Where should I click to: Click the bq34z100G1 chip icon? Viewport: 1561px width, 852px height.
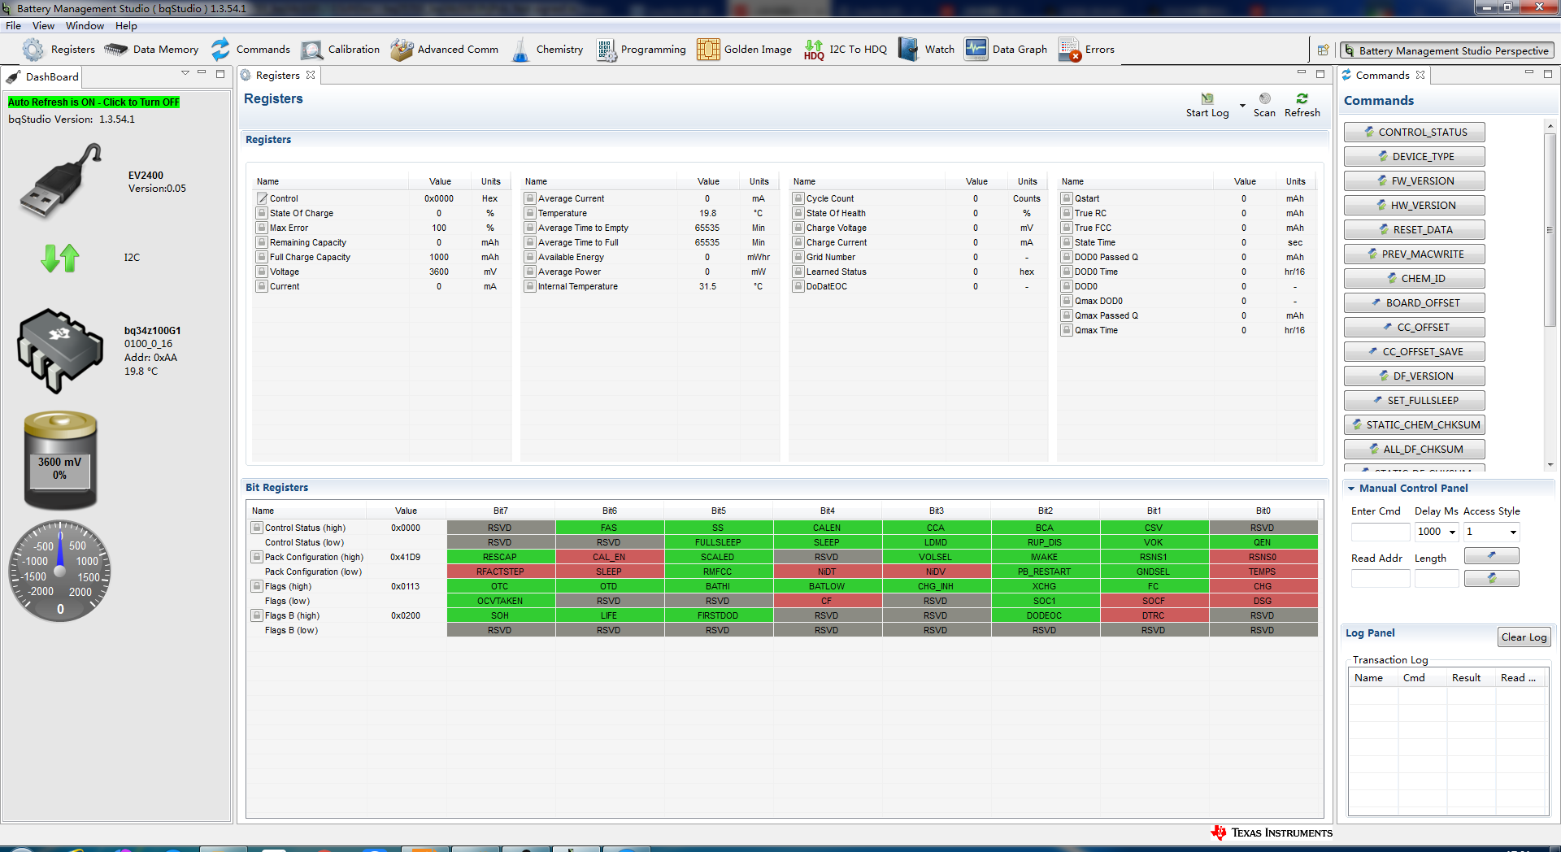coord(60,350)
